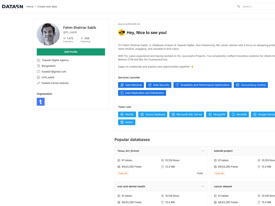
Task: Open the oral-and-dental-health database
Action: pyautogui.click(x=131, y=186)
